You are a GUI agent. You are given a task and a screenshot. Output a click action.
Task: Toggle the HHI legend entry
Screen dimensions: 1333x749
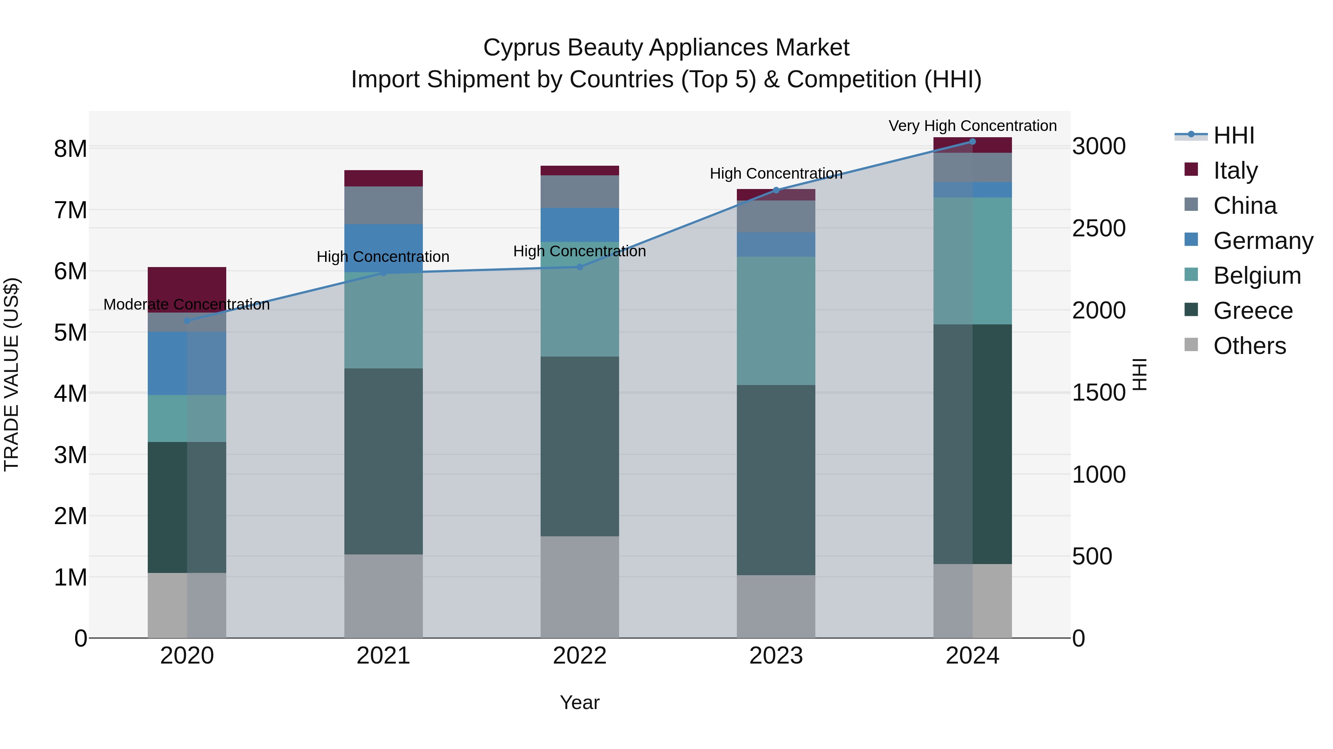point(1215,135)
